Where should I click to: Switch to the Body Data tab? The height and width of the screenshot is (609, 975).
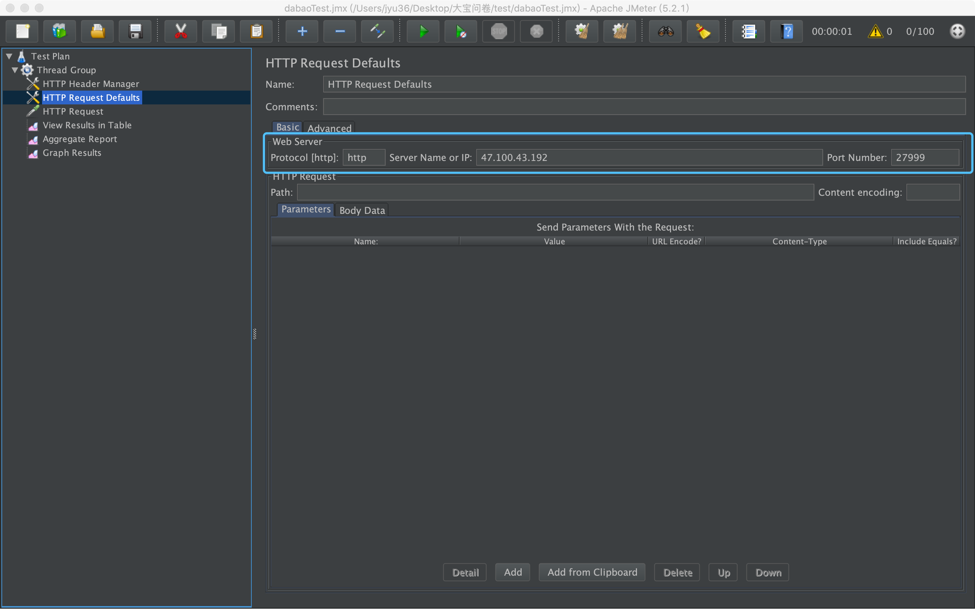362,210
